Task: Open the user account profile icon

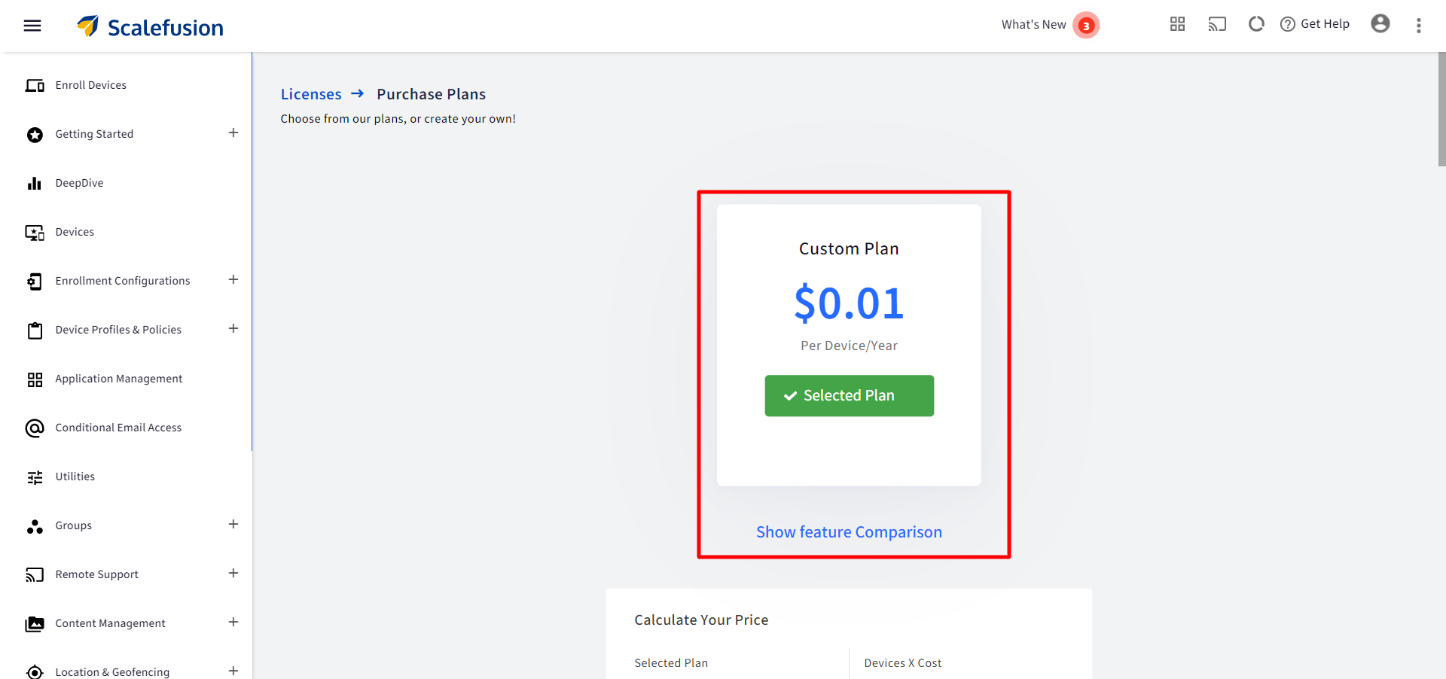Action: [1380, 24]
